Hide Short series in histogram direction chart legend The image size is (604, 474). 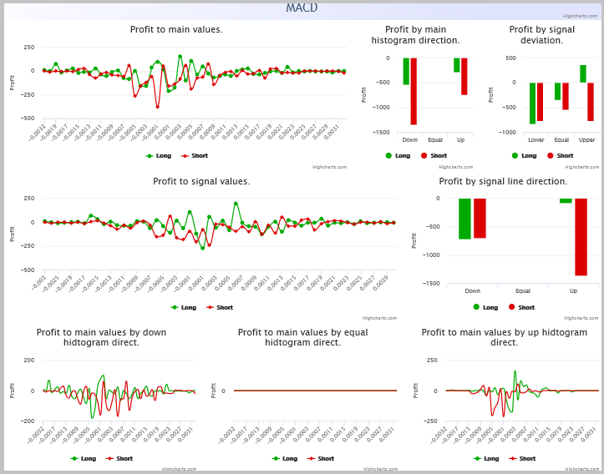[434, 156]
